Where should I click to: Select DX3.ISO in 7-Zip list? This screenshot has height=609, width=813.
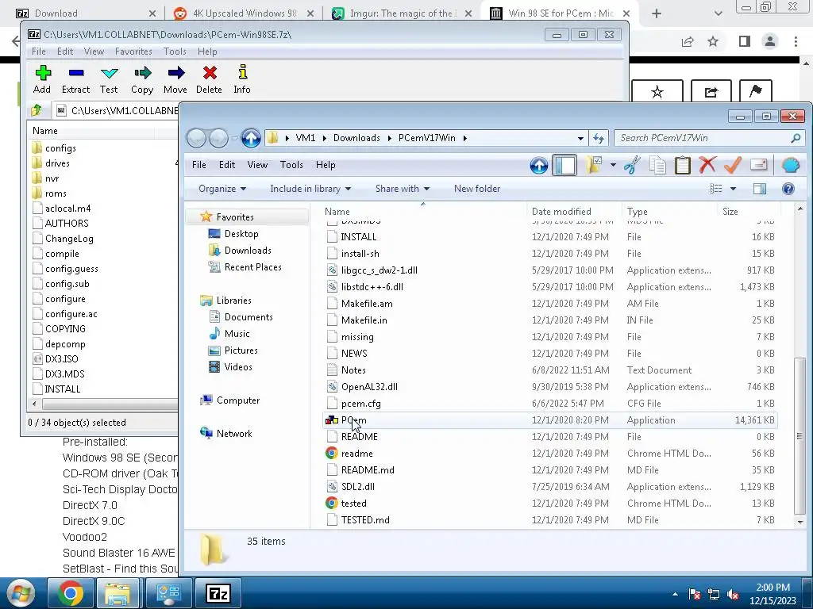coord(61,359)
